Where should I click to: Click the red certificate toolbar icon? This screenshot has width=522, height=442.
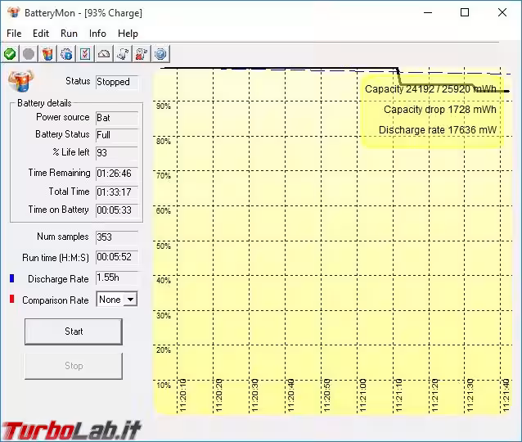pos(142,54)
